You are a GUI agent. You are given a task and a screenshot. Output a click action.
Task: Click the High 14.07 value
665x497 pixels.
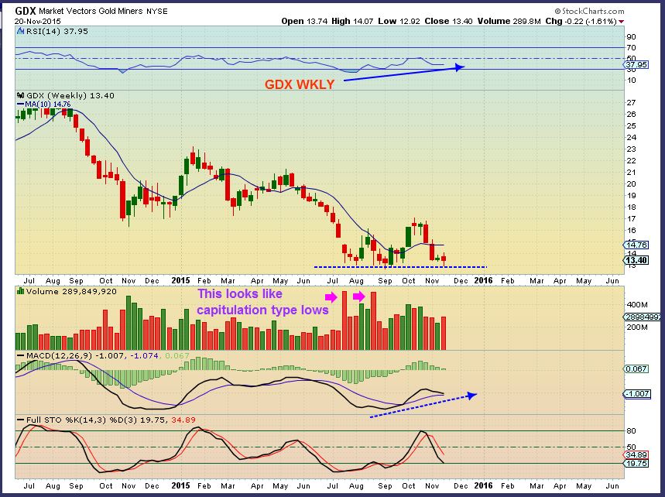point(352,21)
